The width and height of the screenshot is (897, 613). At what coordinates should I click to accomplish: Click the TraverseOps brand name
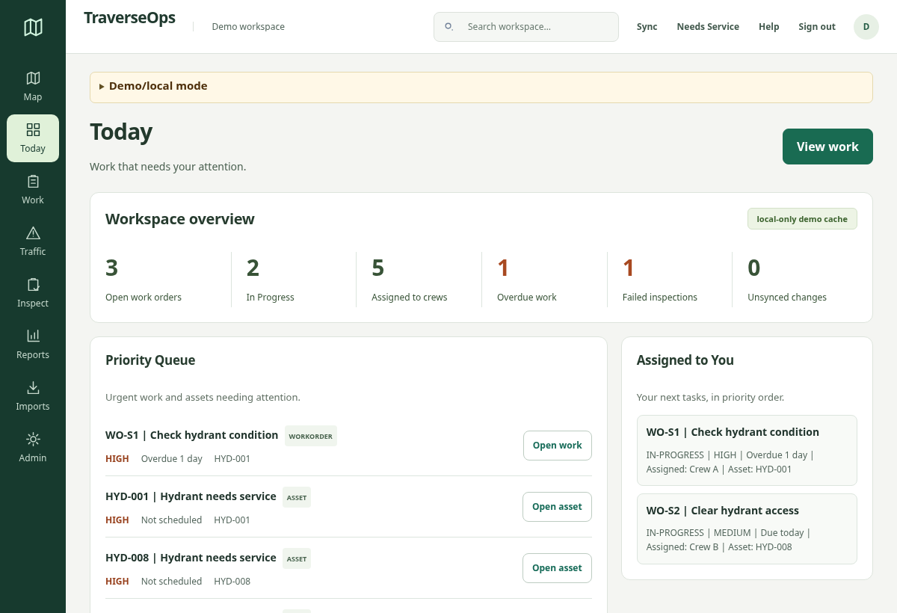(x=130, y=18)
